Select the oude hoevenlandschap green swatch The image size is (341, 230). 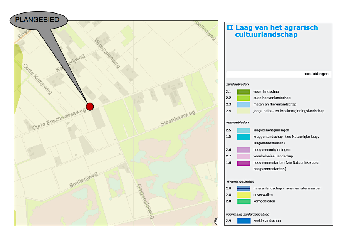(x=244, y=98)
